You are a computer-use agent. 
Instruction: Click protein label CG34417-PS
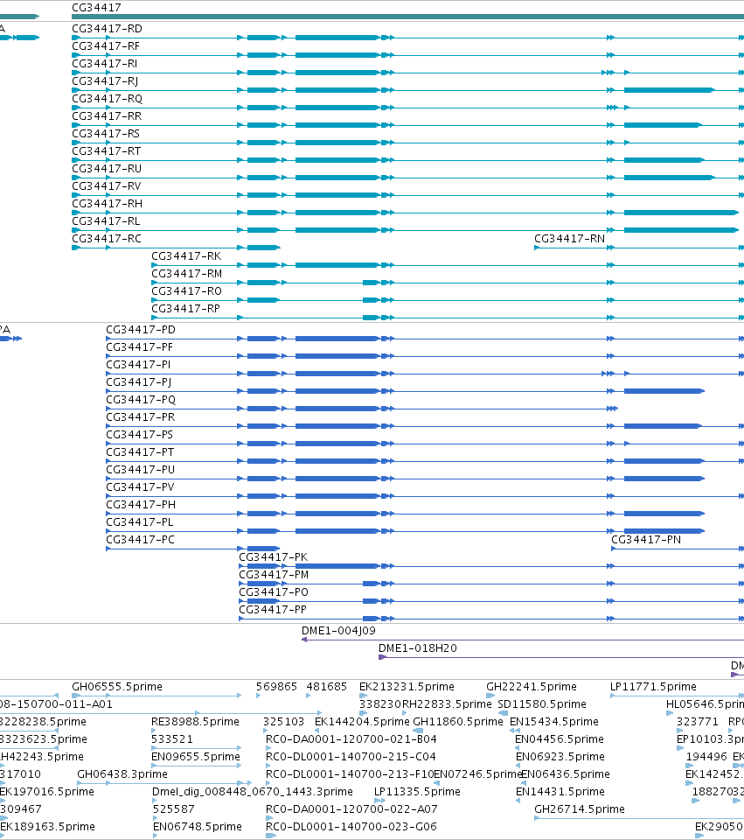coord(139,435)
